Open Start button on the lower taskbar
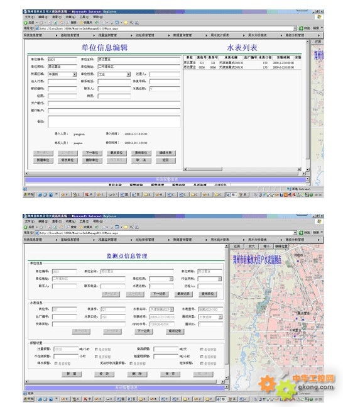This screenshot has width=343, height=407. pos(29,399)
